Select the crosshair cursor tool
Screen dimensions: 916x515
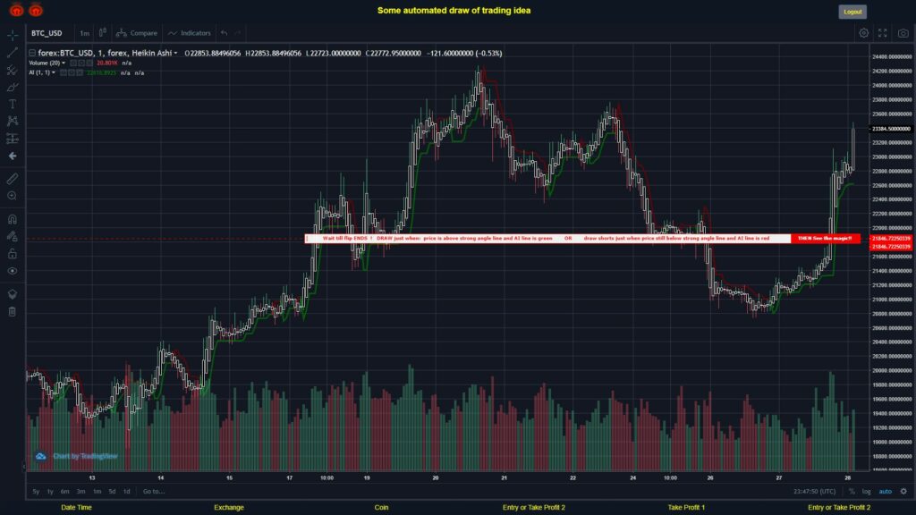click(x=13, y=35)
